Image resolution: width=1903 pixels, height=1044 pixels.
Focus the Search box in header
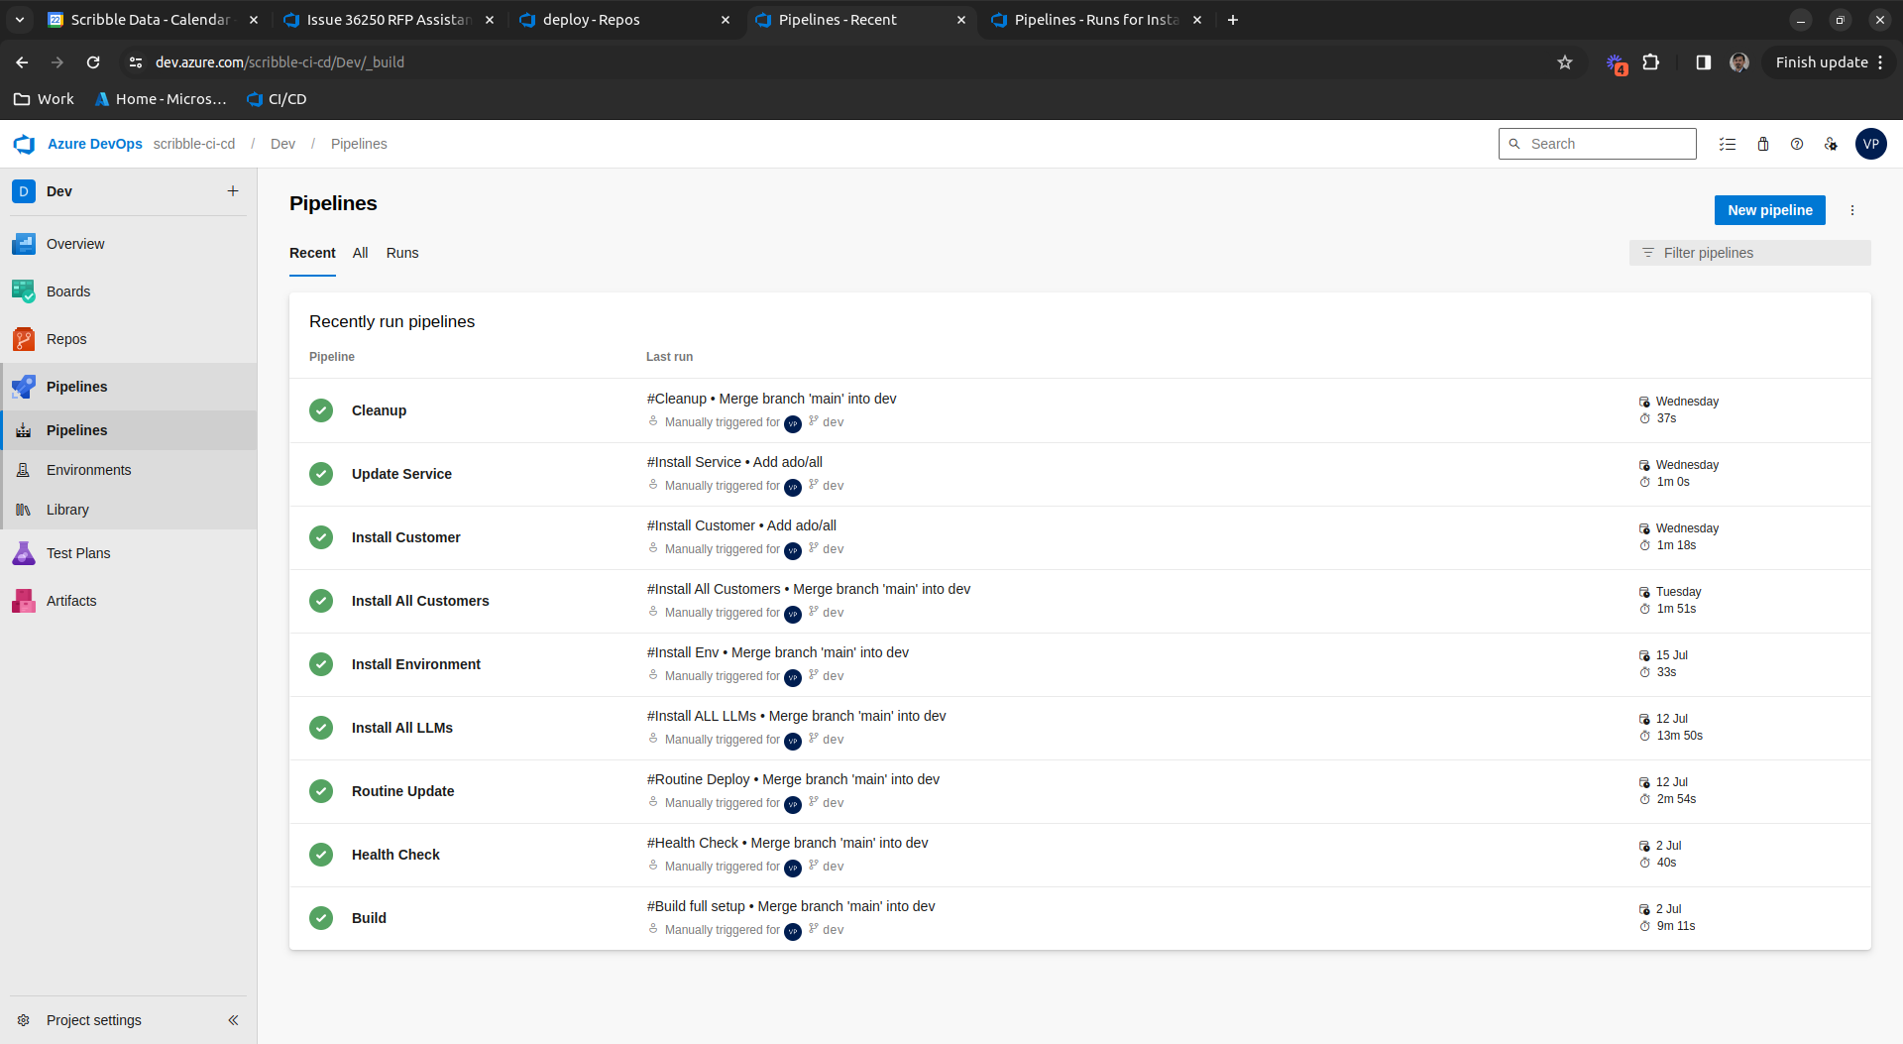tap(1598, 144)
